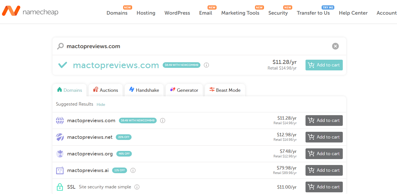397x194 pixels.
Task: Open the Email navigation menu
Action: pyautogui.click(x=206, y=13)
